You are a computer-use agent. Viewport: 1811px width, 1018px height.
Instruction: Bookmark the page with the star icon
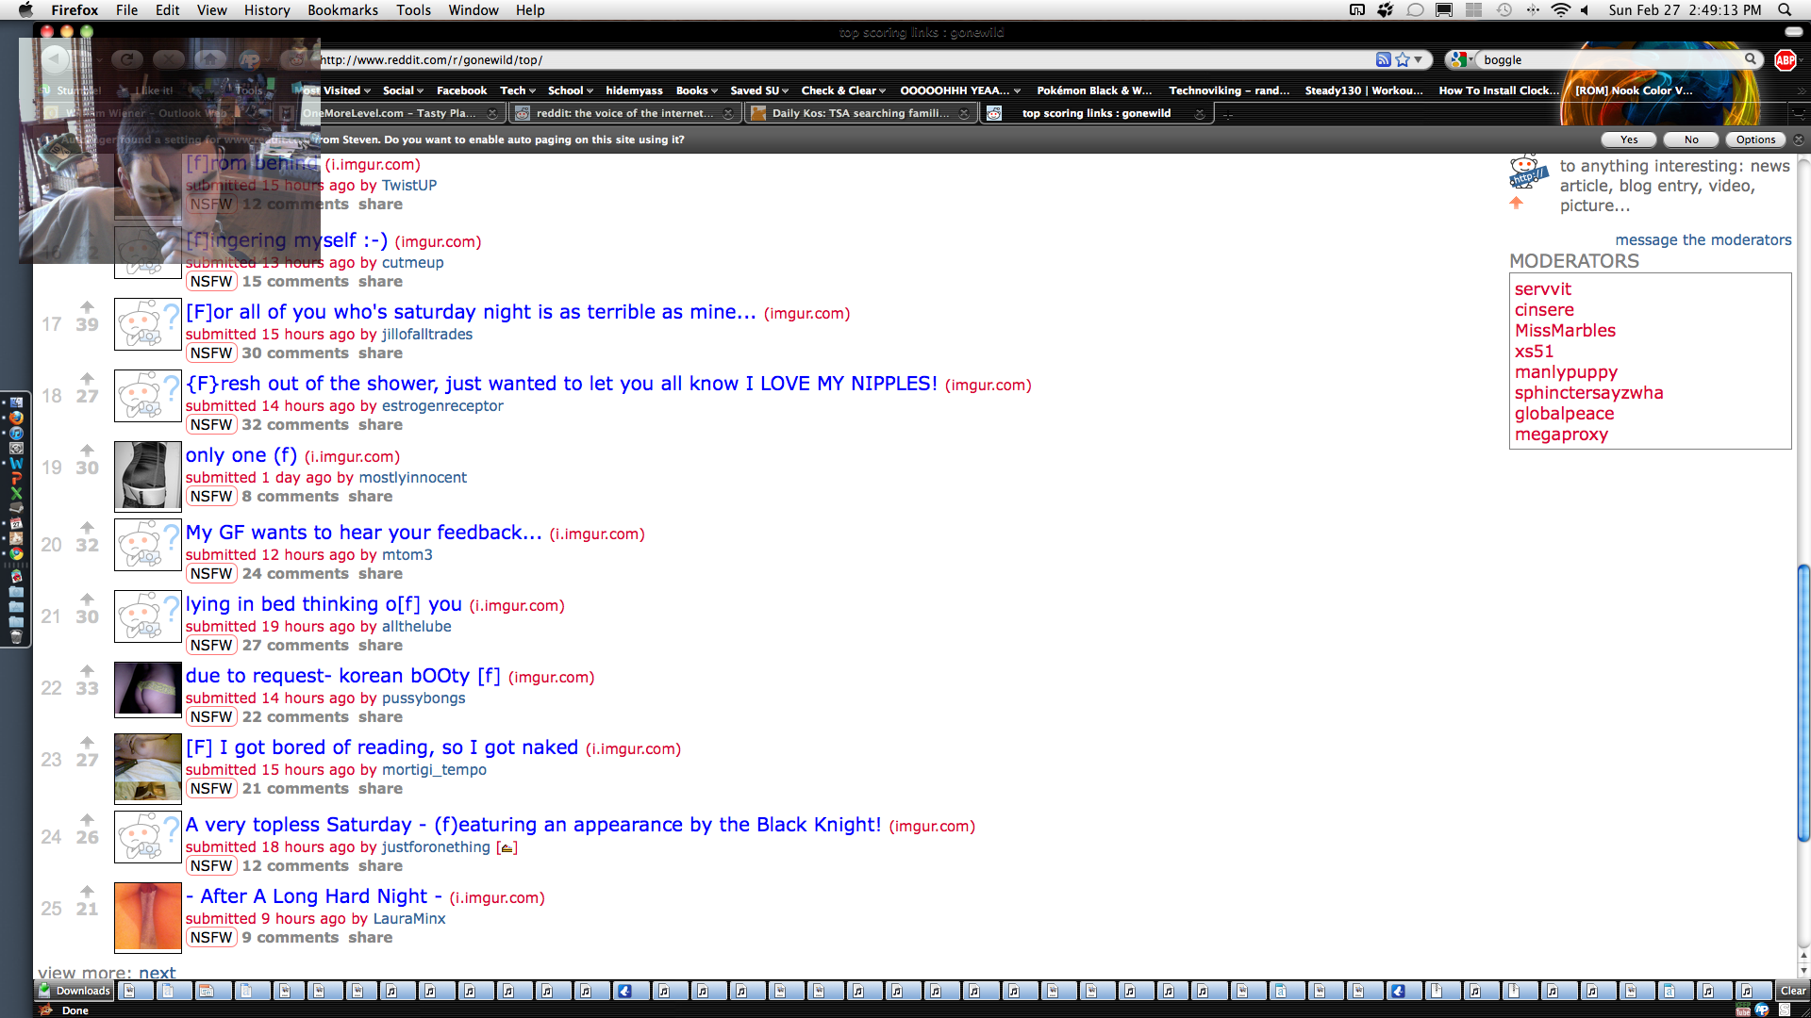(x=1403, y=59)
